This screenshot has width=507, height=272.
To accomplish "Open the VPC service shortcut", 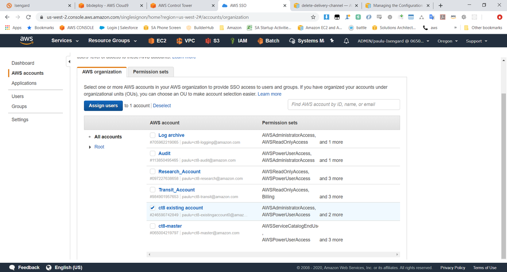I will (186, 41).
